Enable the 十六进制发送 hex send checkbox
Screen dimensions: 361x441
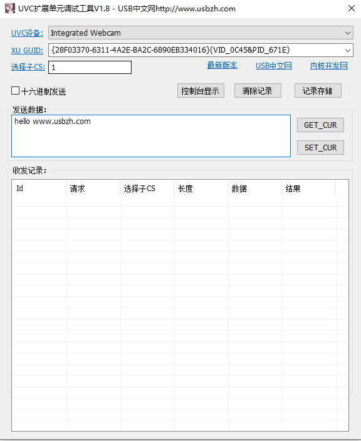tap(16, 91)
